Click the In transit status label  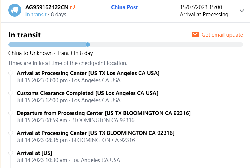pos(36,14)
